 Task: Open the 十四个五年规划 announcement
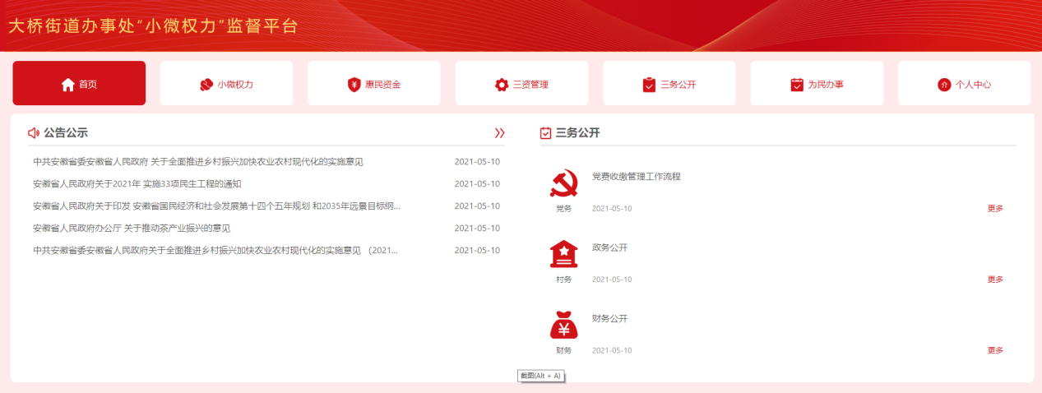point(216,206)
